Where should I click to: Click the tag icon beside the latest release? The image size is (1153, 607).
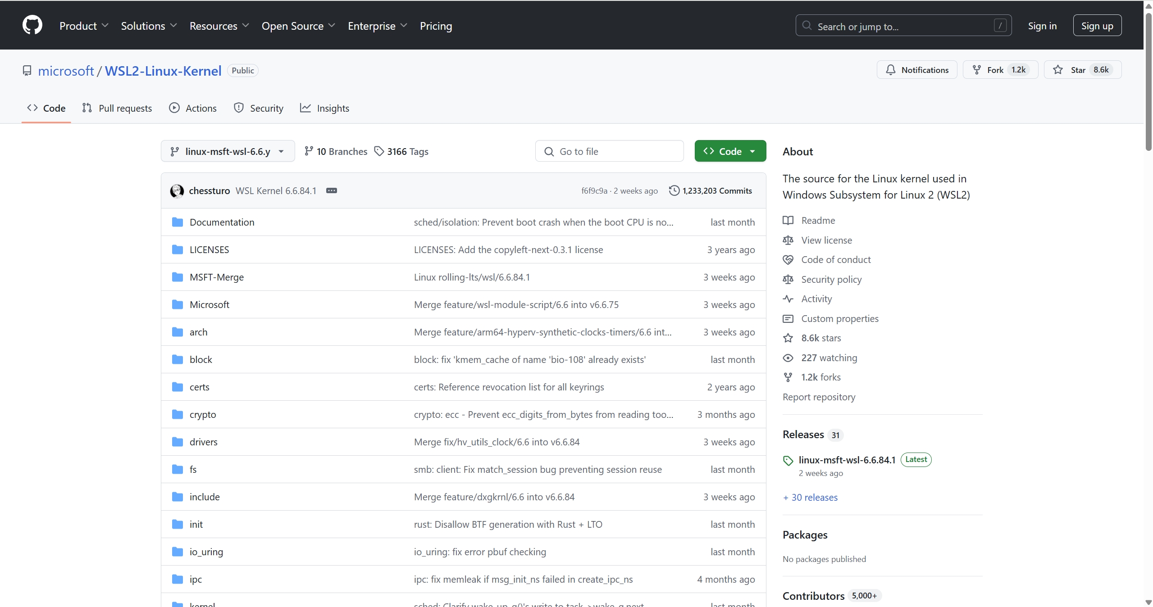788,461
